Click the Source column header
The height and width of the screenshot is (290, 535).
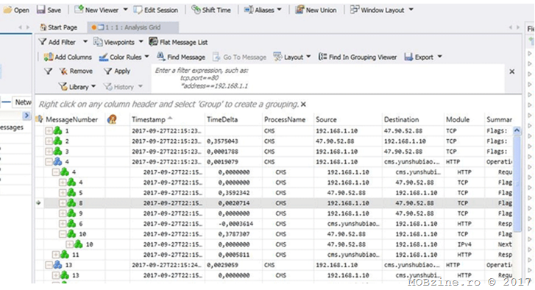(326, 119)
